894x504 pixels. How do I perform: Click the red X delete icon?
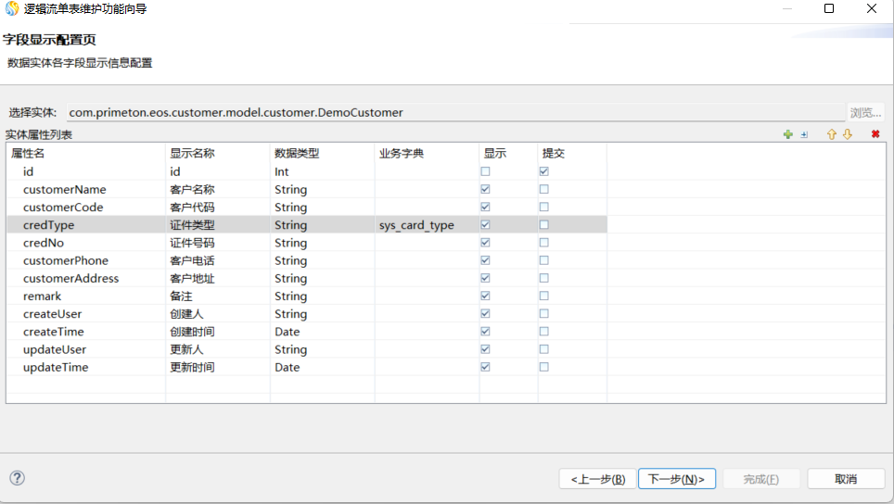pyautogui.click(x=875, y=135)
